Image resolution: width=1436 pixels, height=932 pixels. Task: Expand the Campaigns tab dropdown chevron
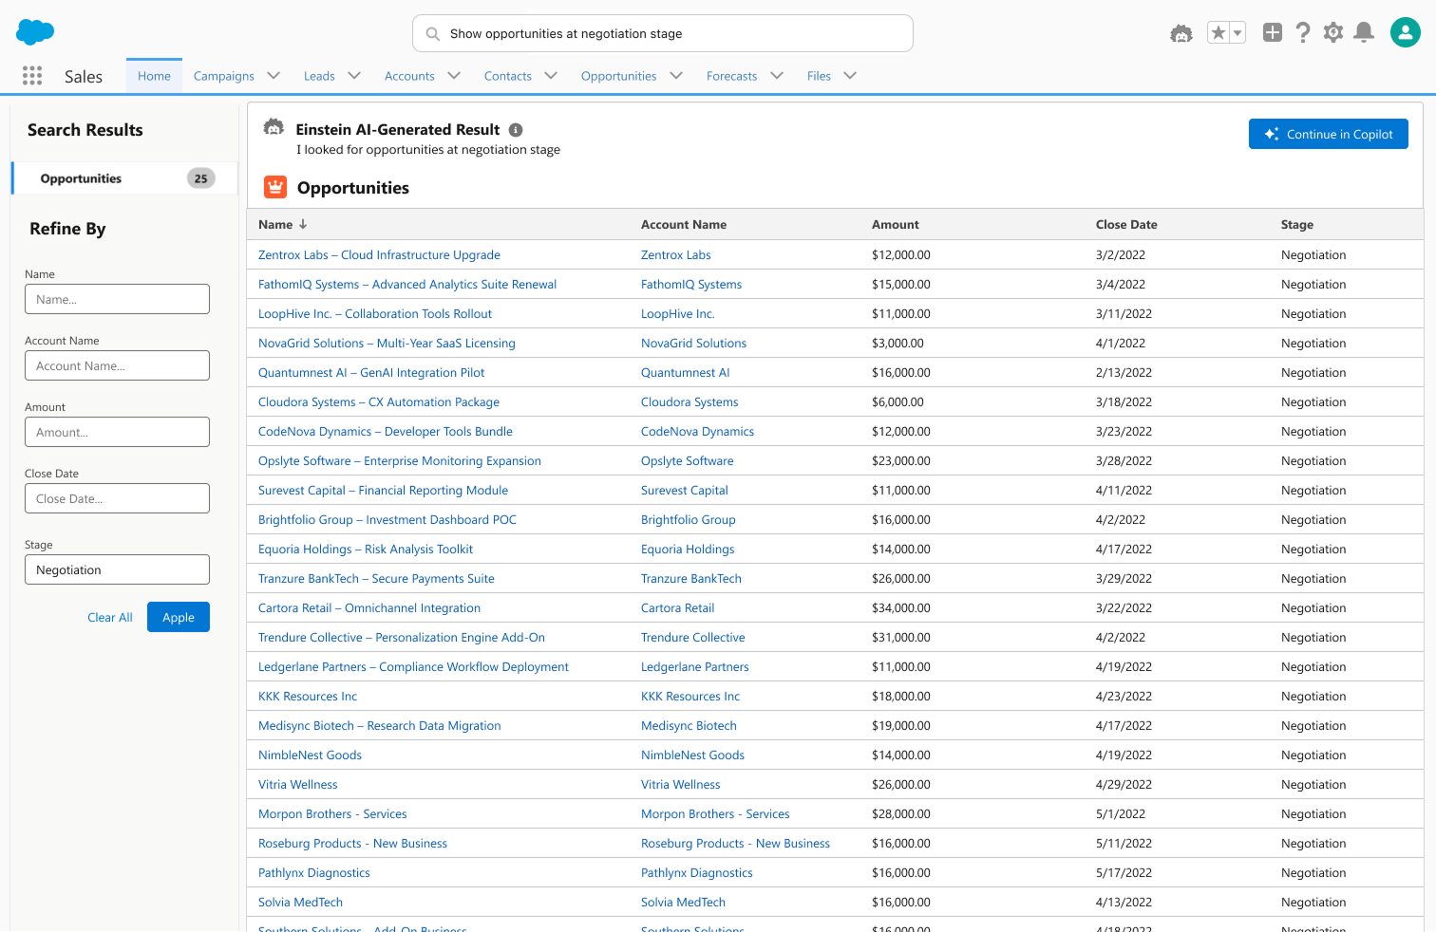click(x=274, y=76)
